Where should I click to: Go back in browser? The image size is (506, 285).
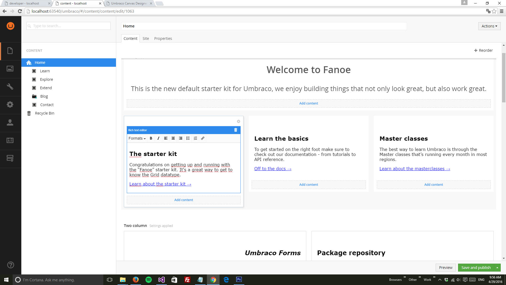[4, 11]
